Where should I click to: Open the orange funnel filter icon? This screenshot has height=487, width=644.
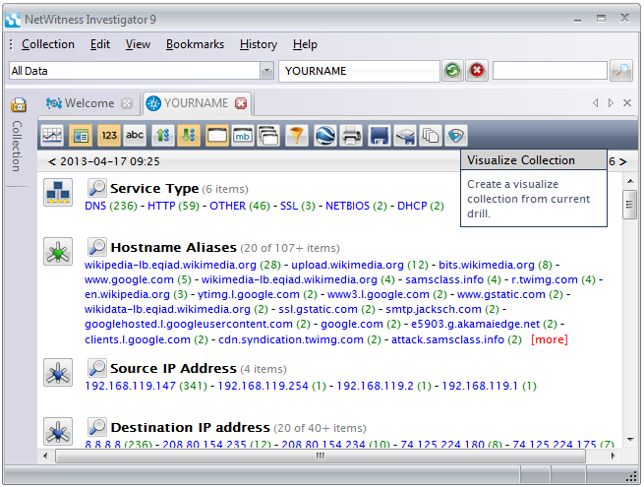coord(297,136)
